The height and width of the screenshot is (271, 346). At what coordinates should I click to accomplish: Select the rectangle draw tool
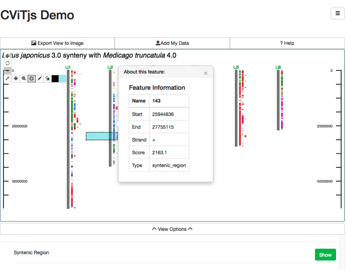pos(32,78)
